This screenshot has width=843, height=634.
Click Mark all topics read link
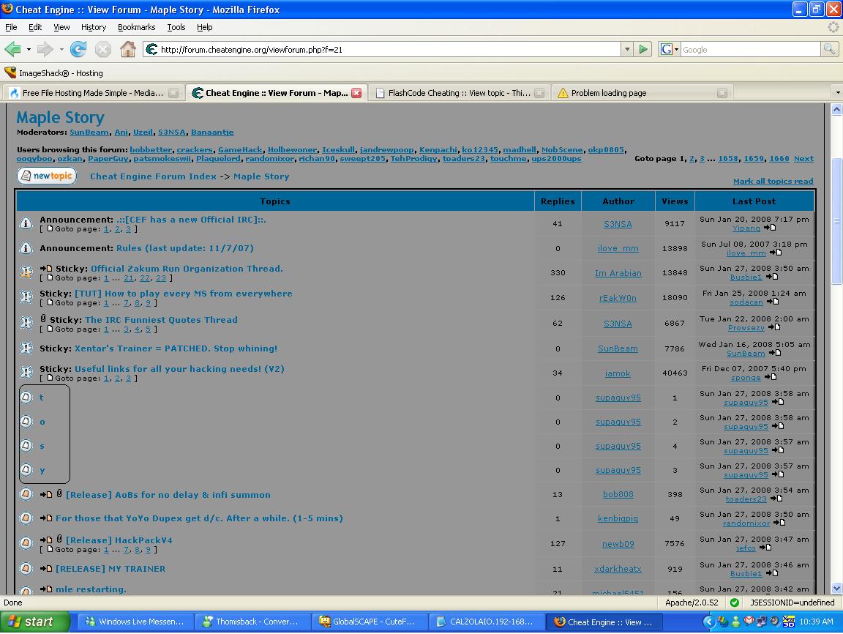pos(773,182)
